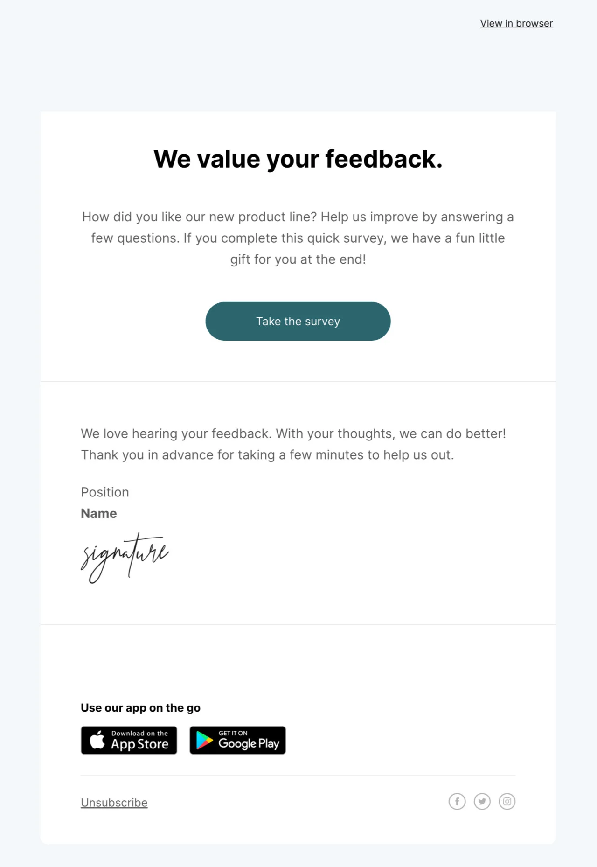
Task: Click the divider line above Unsubscribe
Action: (x=298, y=775)
